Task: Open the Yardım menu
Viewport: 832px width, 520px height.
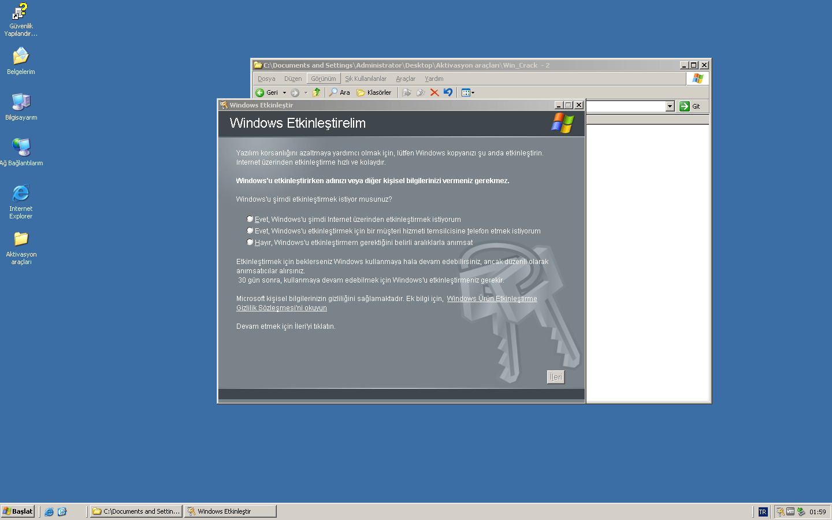Action: 434,79
